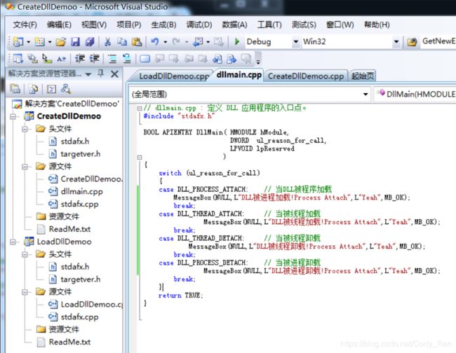The width and height of the screenshot is (456, 353).
Task: Collapse the LoadDllDemoo project node
Action: pos(13,242)
